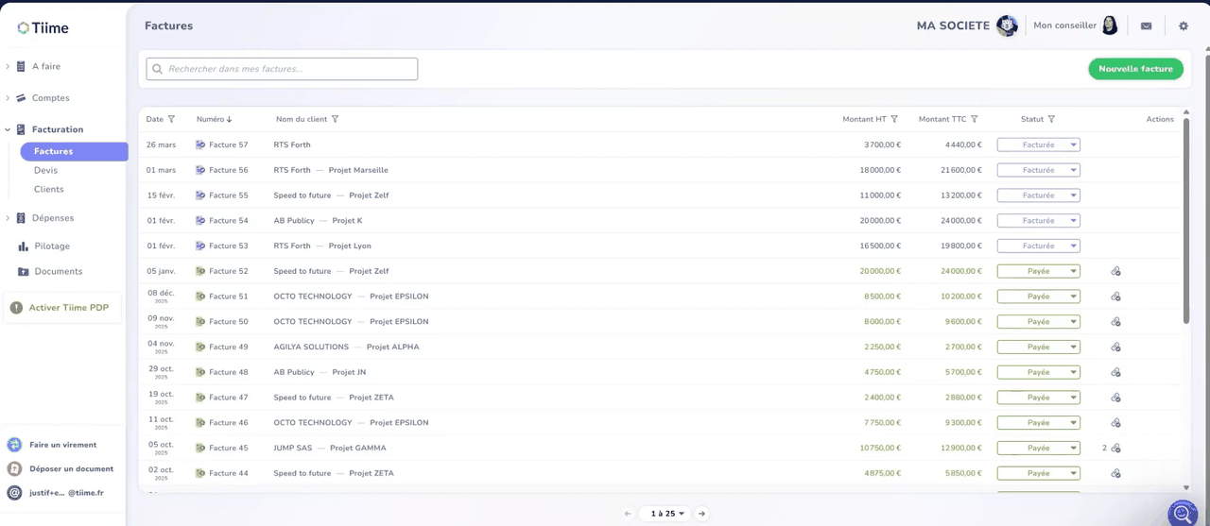This screenshot has height=526, width=1210.
Task: Click the Facture 48 number cell
Action: click(x=229, y=372)
